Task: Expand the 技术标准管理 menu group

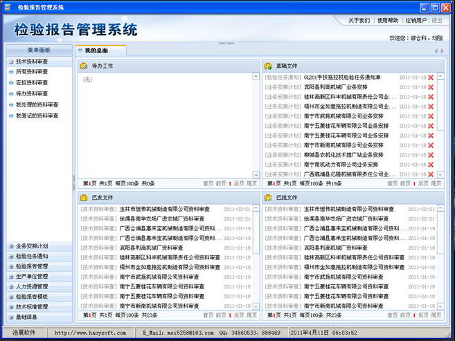Action: pos(11,307)
